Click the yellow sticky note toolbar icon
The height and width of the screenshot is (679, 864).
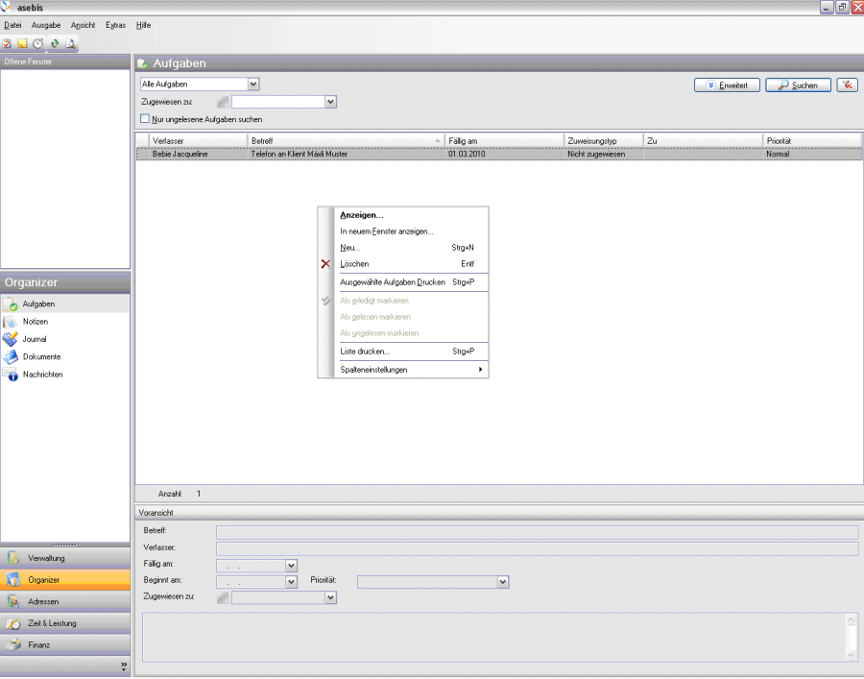pyautogui.click(x=22, y=43)
